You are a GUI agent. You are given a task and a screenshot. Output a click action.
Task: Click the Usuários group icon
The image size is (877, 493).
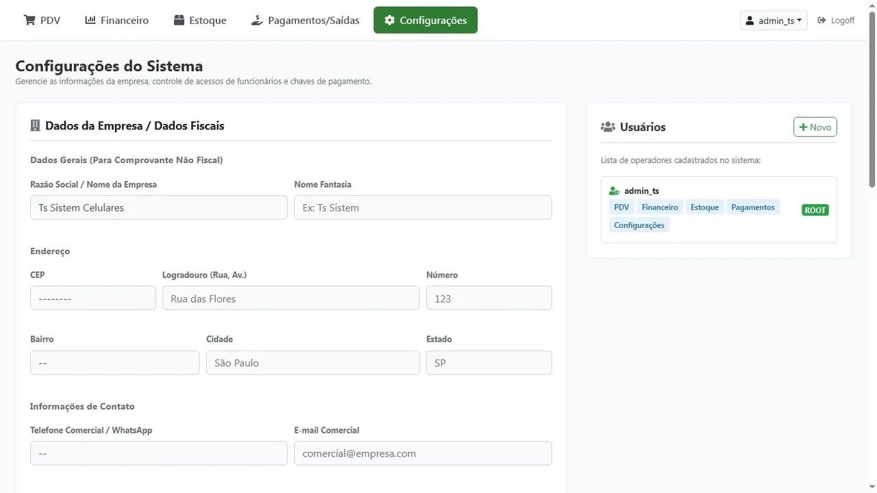[608, 127]
